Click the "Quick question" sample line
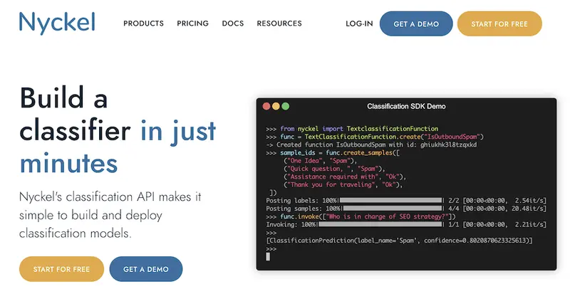Viewport: 570px width, 294px height. pos(334,169)
